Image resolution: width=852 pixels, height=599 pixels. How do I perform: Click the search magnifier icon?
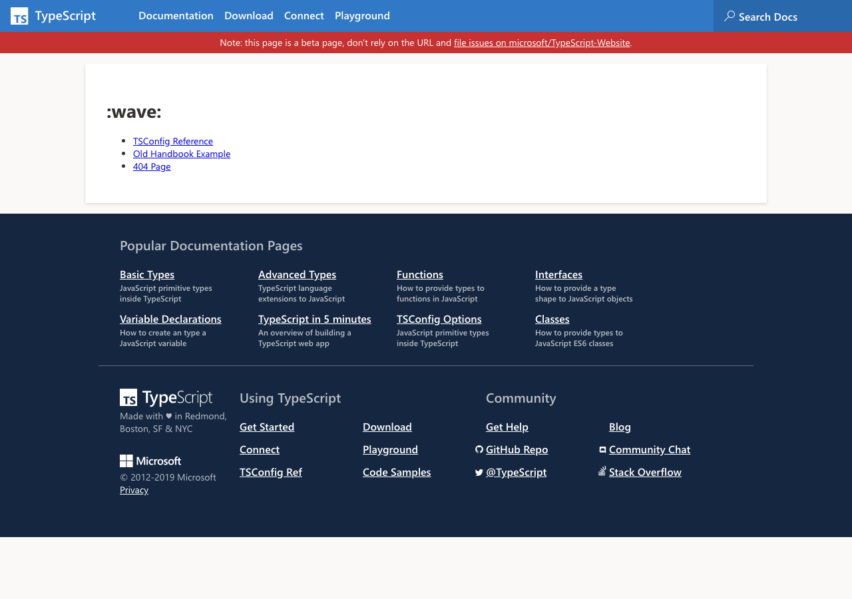coord(730,16)
